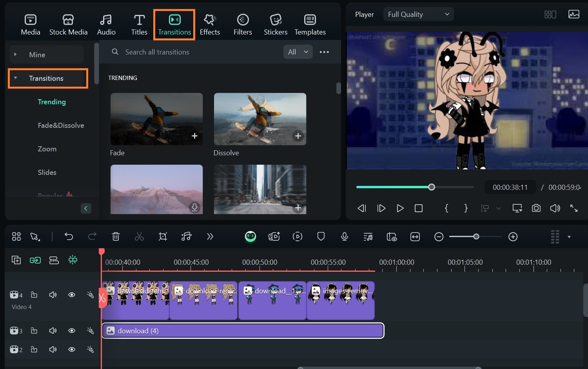Expand the Mine section in sidebar
The height and width of the screenshot is (369, 588).
(x=37, y=55)
